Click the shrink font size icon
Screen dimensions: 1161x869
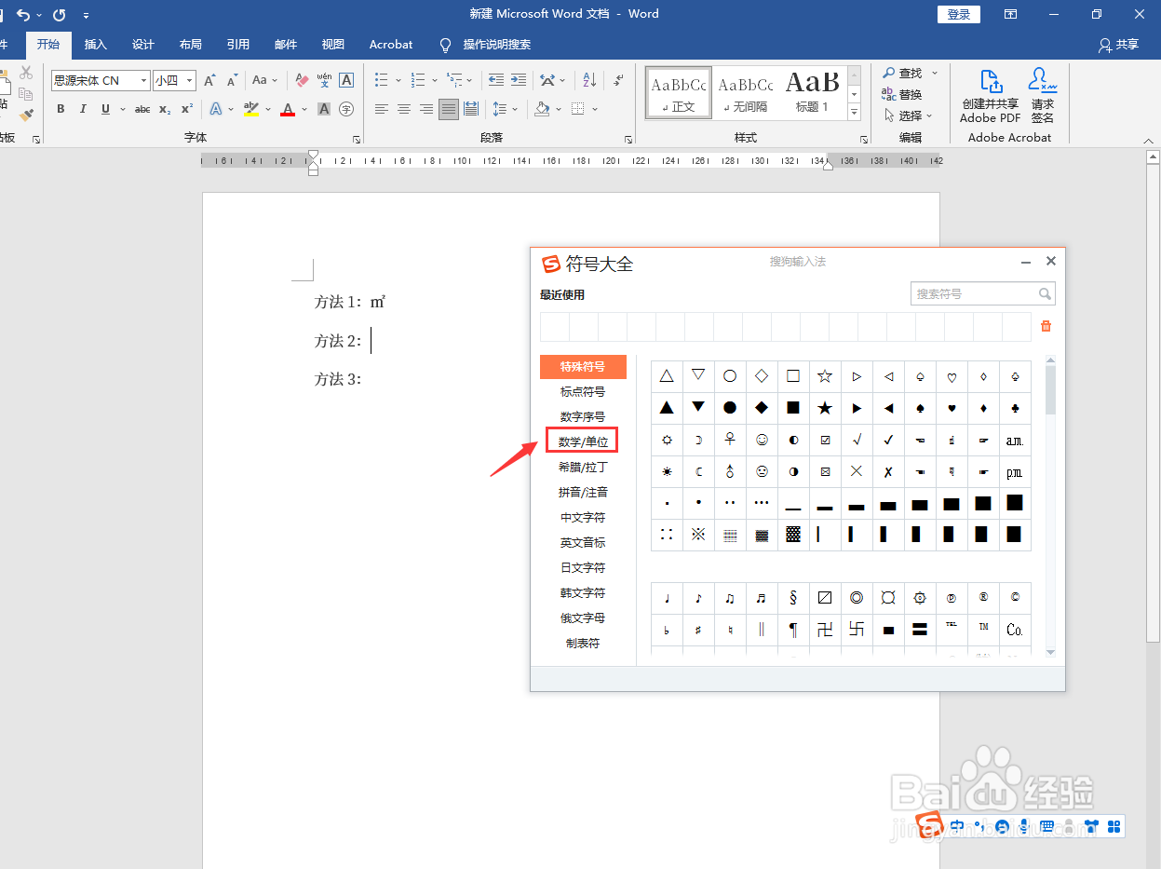pyautogui.click(x=232, y=81)
